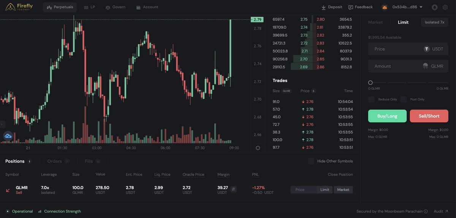The width and height of the screenshot is (456, 218).
Task: Enable Hide Other Symbols checkbox
Action: (x=311, y=161)
